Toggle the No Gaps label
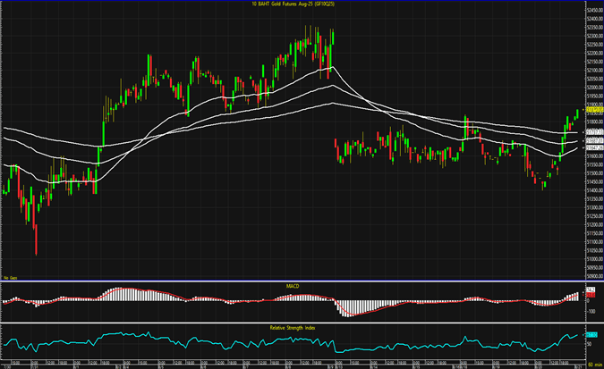 coord(11,280)
